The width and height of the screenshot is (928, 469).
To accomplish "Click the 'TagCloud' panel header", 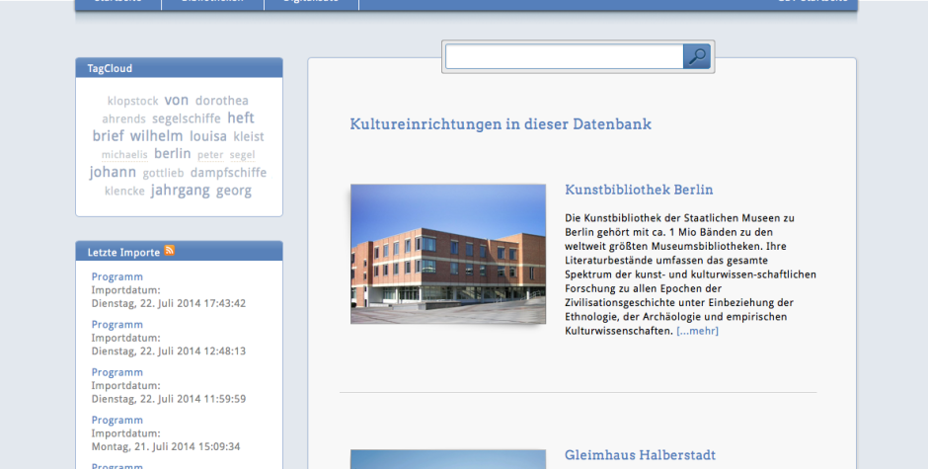I will (x=179, y=68).
